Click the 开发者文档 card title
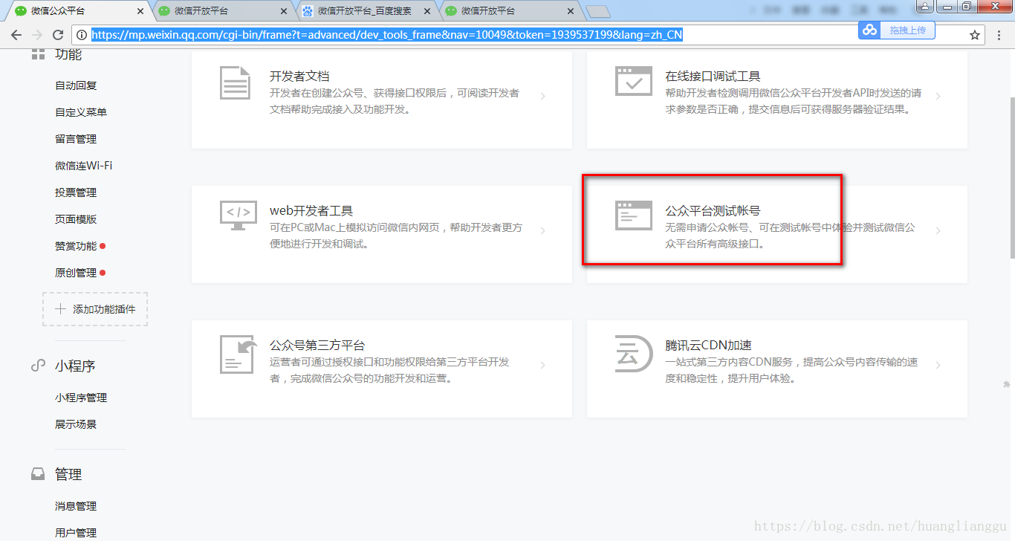 (299, 76)
